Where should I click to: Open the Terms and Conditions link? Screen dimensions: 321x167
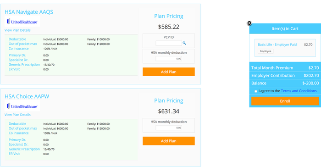pyautogui.click(x=299, y=91)
